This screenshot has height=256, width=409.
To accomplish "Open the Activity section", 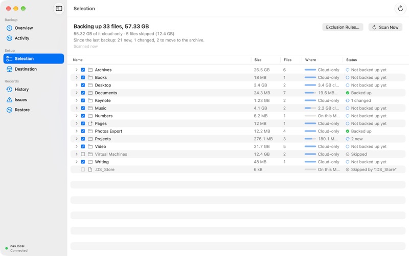I will [34, 38].
